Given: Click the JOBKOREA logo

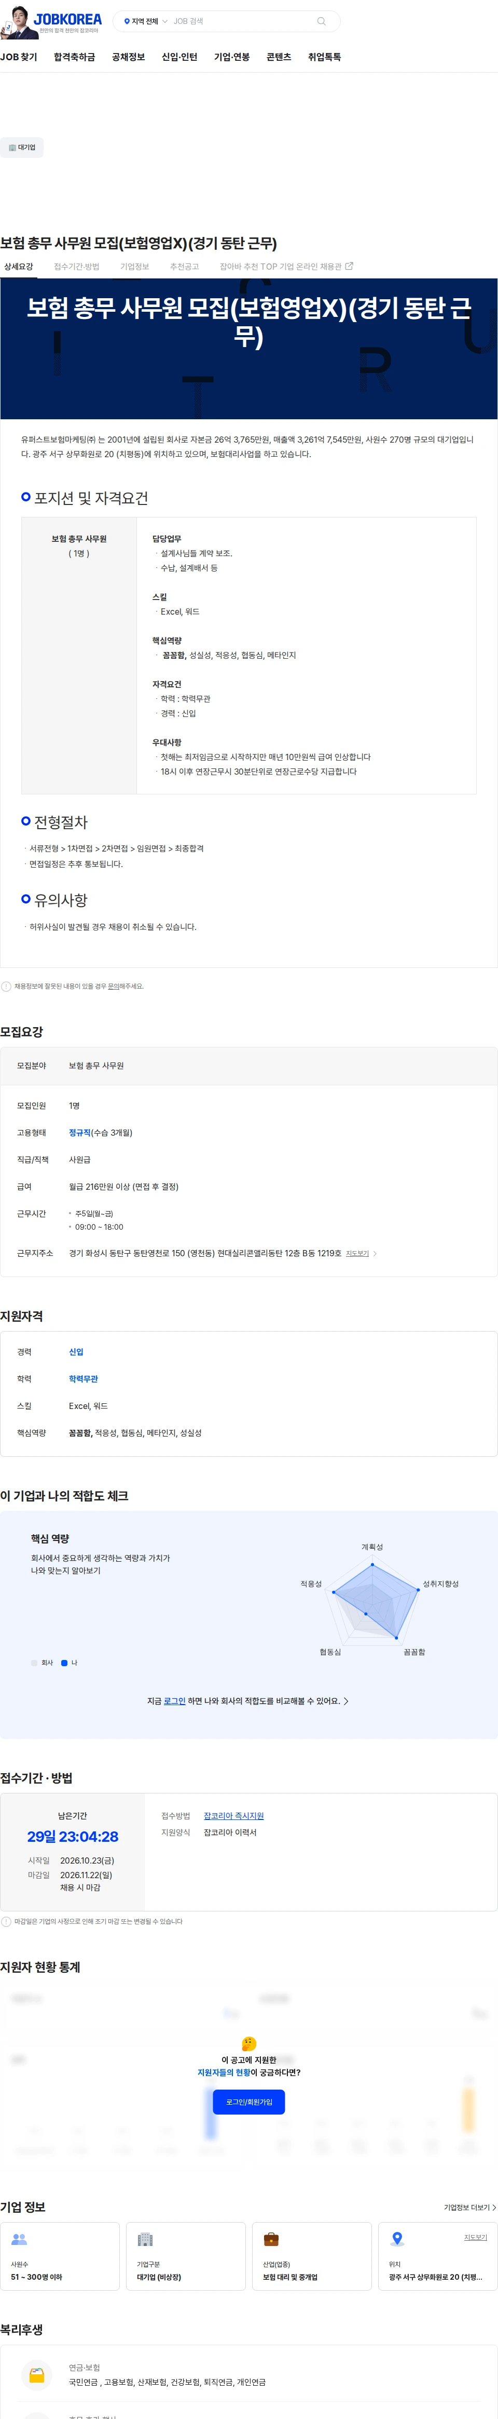Looking at the screenshot, I should [67, 18].
